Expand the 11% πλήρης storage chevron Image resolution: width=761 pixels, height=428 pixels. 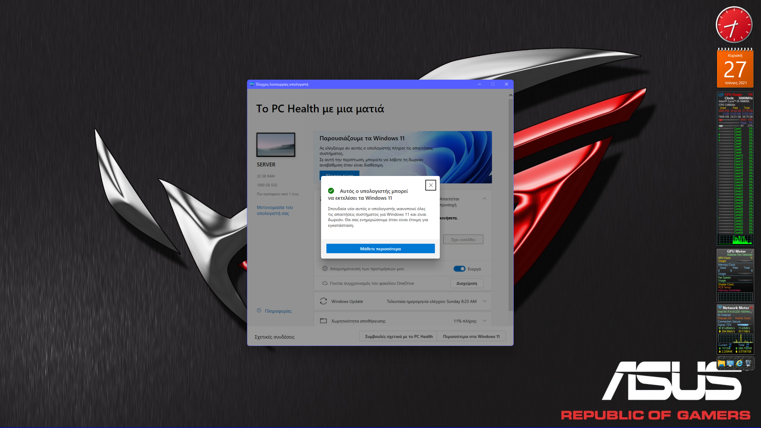[484, 321]
